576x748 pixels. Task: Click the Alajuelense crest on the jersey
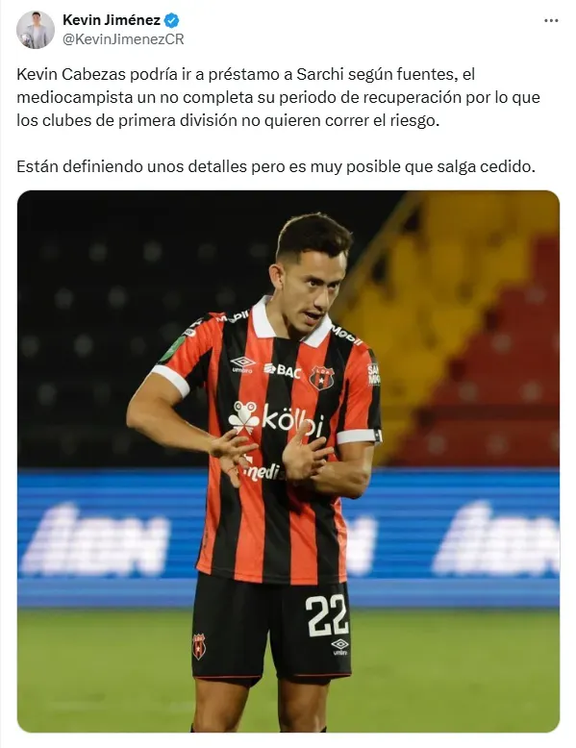click(x=321, y=377)
